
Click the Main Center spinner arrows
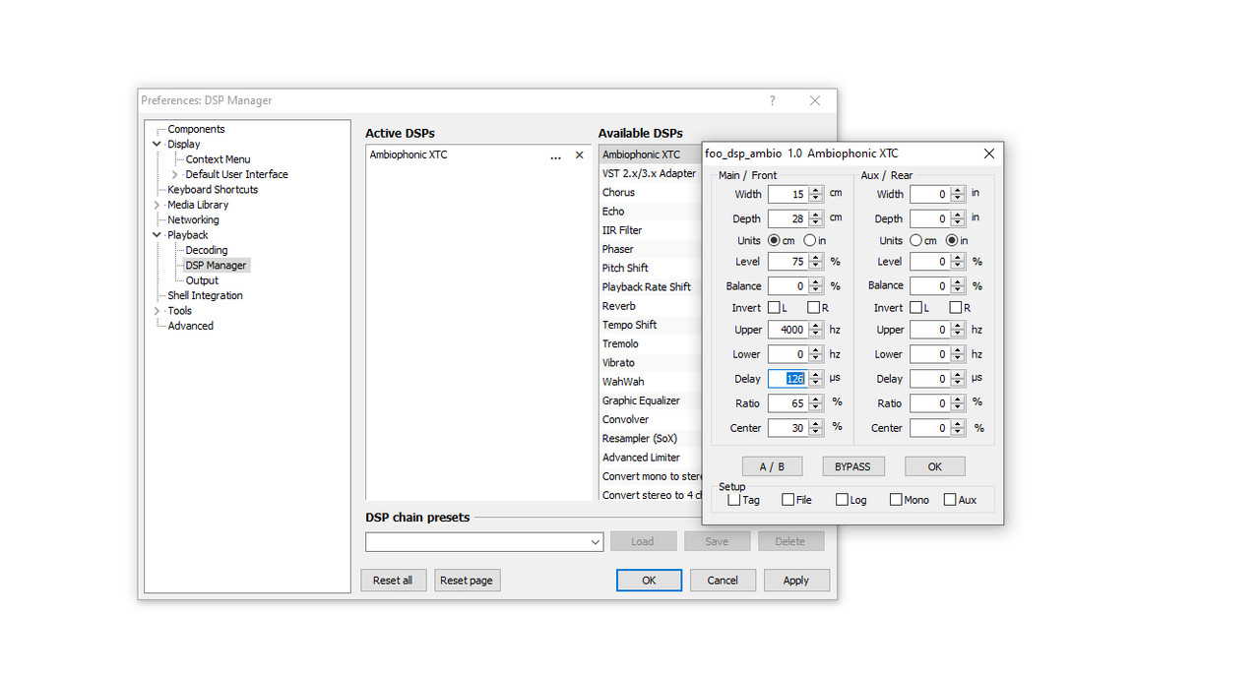pos(816,428)
